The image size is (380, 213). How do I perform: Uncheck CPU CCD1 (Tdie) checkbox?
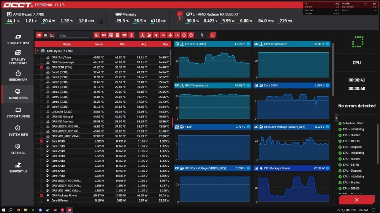pyautogui.click(x=41, y=67)
